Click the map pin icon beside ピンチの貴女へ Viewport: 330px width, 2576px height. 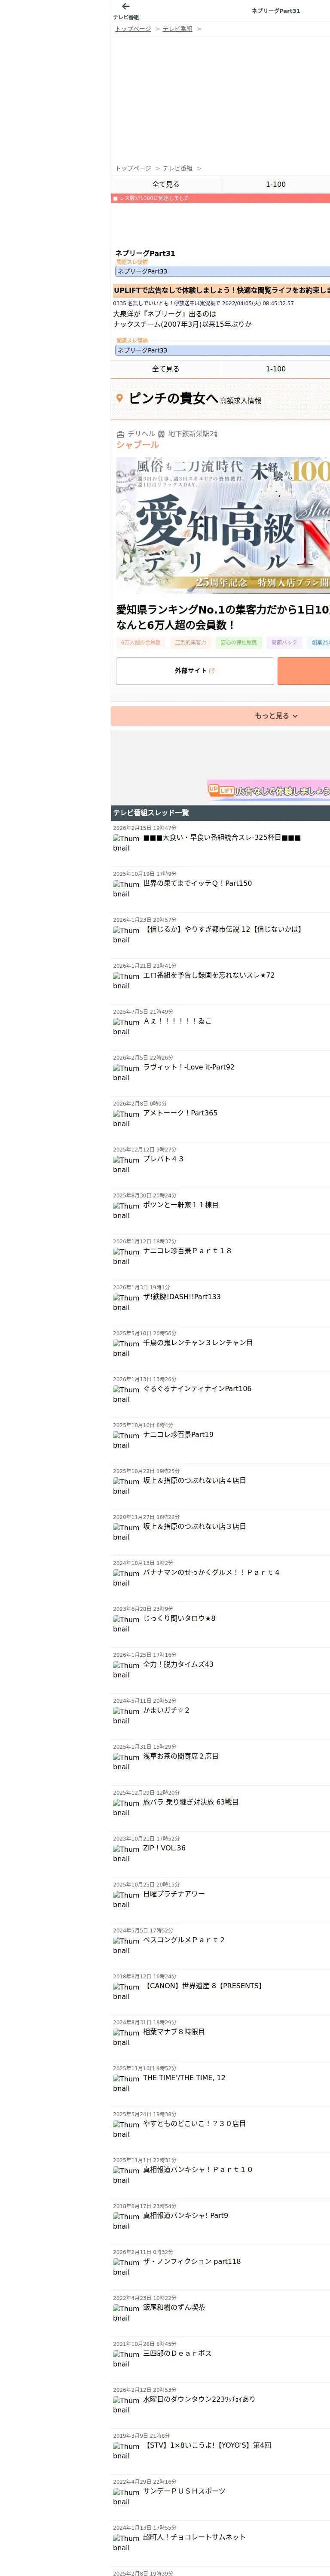click(x=120, y=398)
